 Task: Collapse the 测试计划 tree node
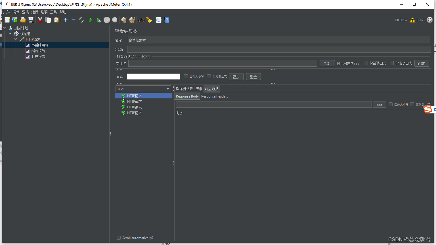pos(5,28)
